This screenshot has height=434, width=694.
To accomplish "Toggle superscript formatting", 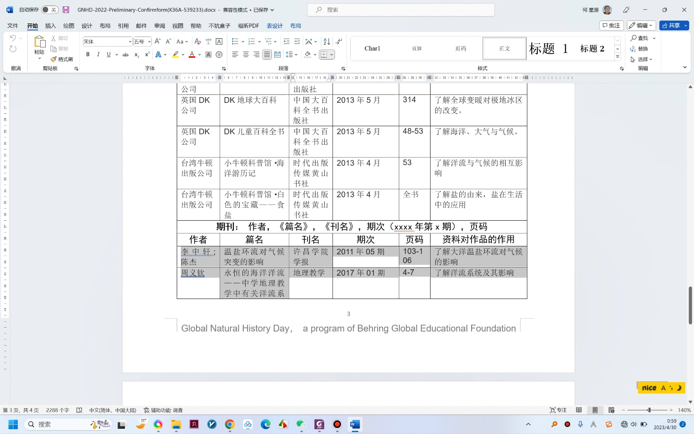I will pos(147,54).
